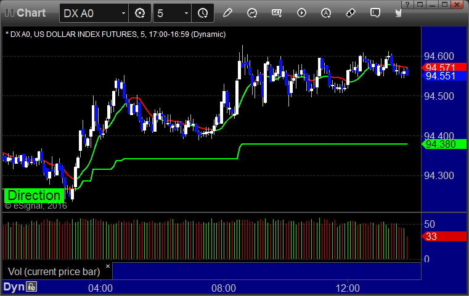Click the bar replay play icon
This screenshot has height=296, width=469.
(301, 13)
